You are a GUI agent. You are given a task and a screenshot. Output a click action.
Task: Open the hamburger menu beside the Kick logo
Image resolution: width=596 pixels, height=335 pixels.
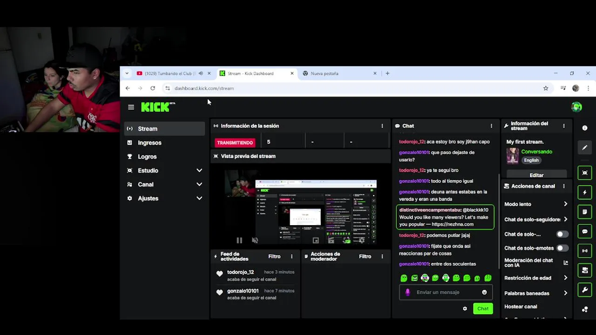click(x=131, y=107)
